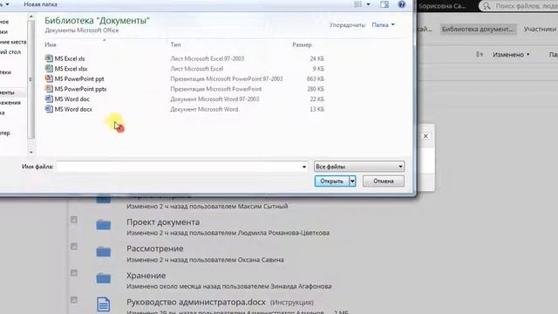The width and height of the screenshot is (558, 314).
Task: Select the 'MS Word docx' file name
Action: click(x=73, y=109)
